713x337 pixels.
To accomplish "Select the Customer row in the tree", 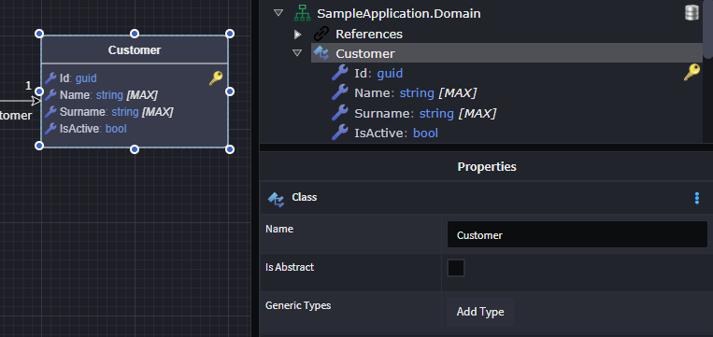I will coord(507,53).
